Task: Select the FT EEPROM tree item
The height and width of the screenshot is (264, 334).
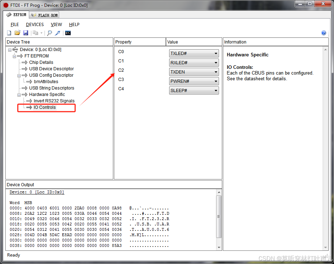Action: (36, 56)
